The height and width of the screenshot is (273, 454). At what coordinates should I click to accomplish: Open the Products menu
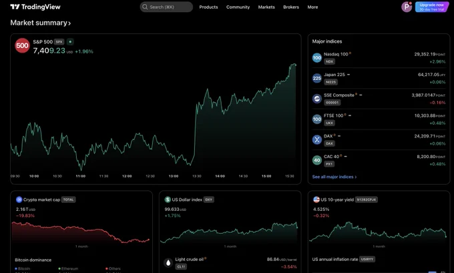pos(208,7)
